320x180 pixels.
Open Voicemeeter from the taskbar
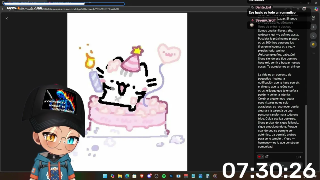click(186, 176)
